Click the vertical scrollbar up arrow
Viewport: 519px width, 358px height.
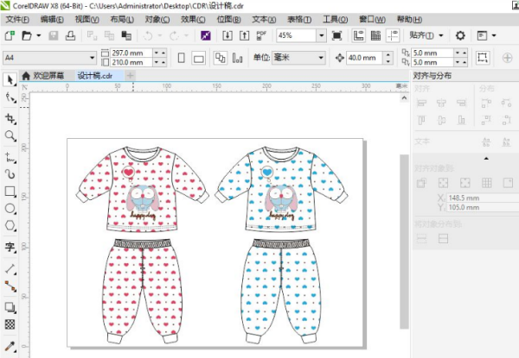404,98
